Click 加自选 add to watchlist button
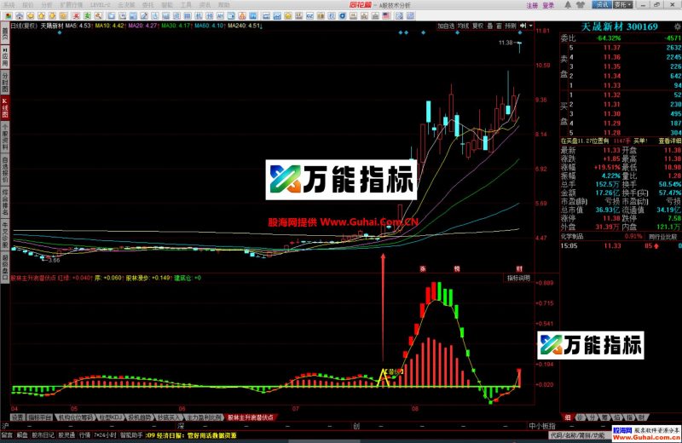Screen dimensions: 682x443 tap(446, 26)
